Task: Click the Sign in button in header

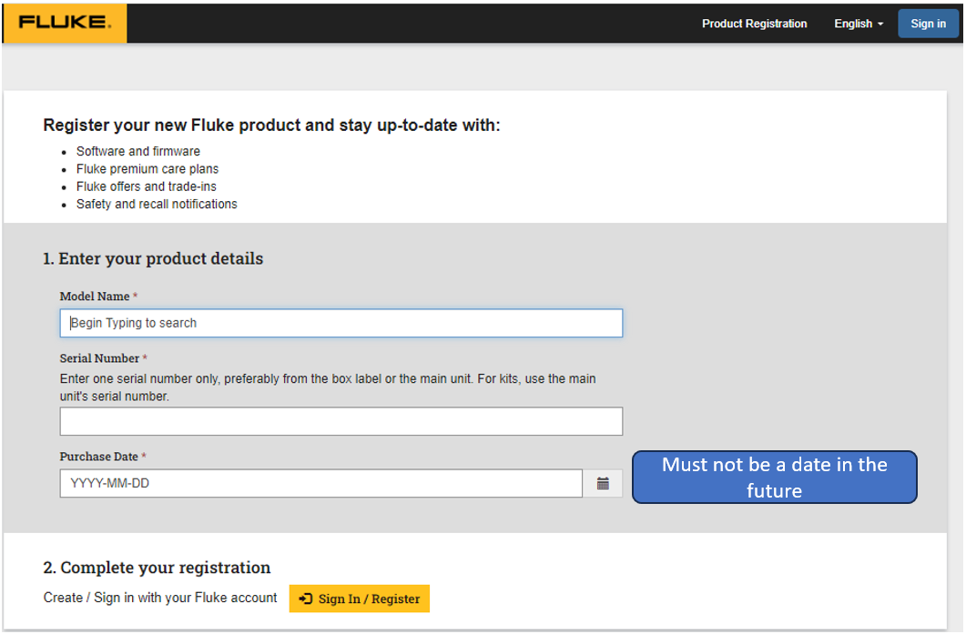Action: pos(928,24)
